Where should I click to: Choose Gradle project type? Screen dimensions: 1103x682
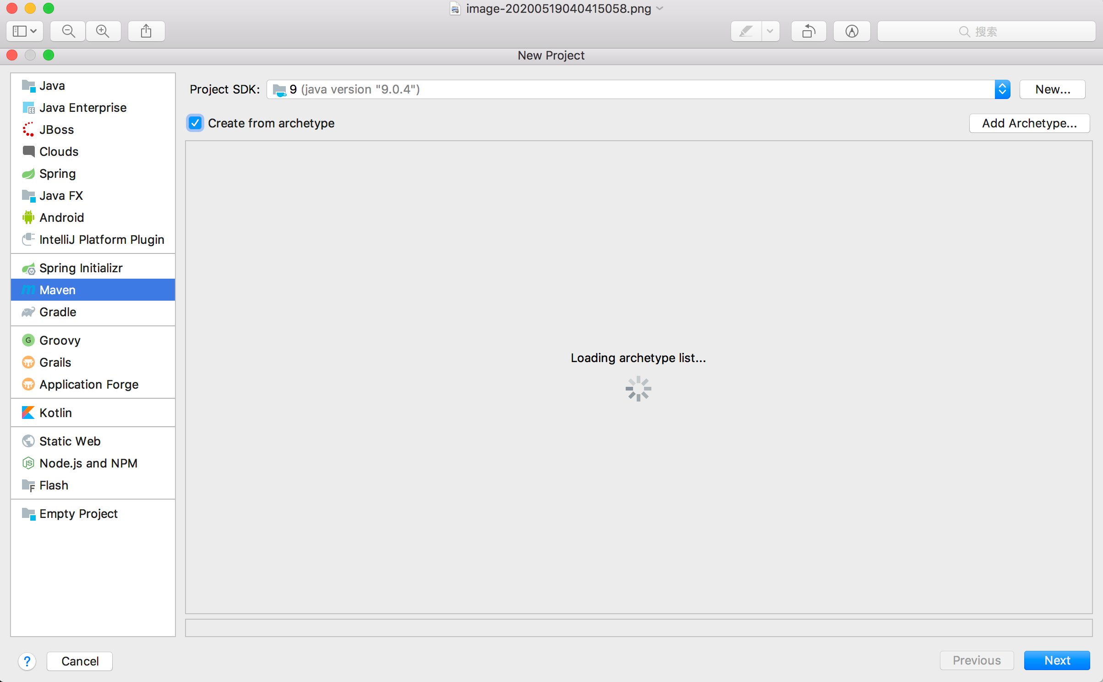click(58, 312)
